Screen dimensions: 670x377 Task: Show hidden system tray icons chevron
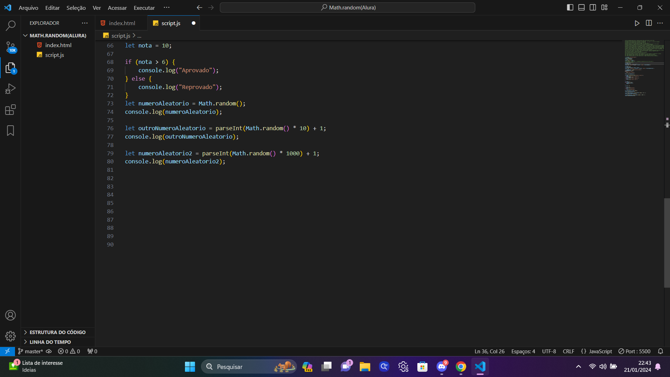point(579,367)
